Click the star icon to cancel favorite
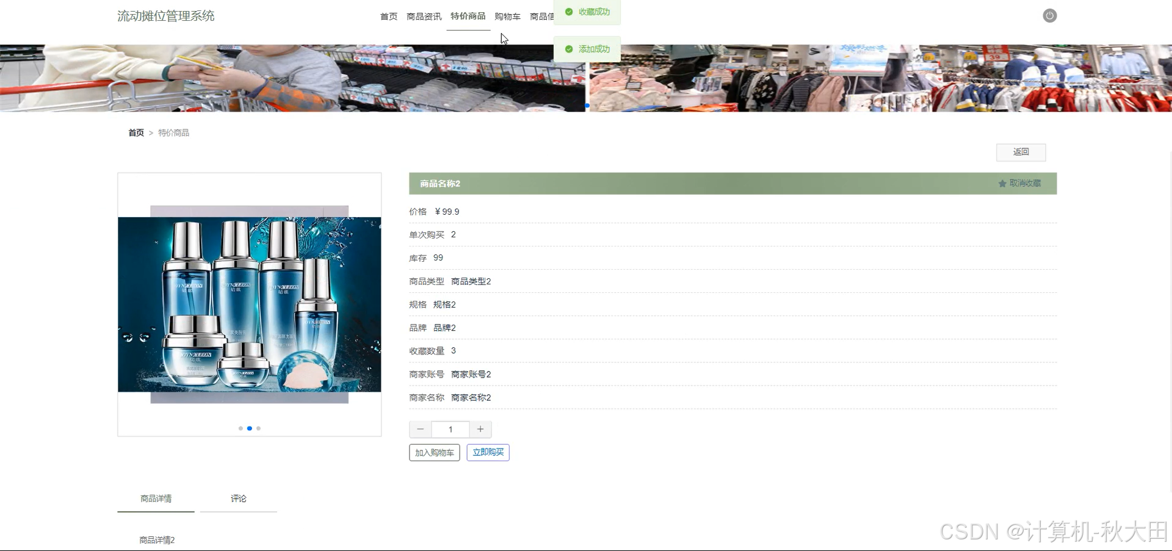Viewport: 1172px width, 551px height. (1002, 183)
